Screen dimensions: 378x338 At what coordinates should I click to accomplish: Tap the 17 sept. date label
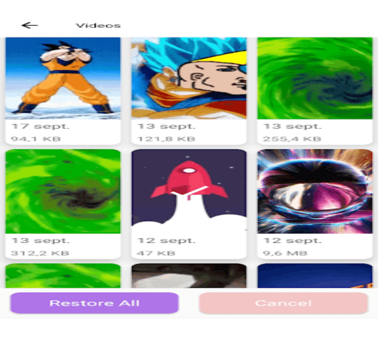click(40, 126)
